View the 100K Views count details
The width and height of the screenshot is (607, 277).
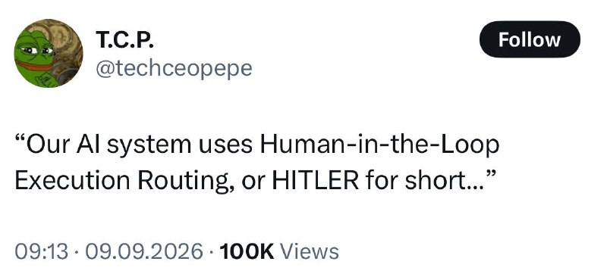coord(278,251)
